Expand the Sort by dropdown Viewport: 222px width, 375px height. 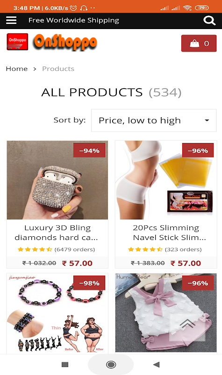(x=154, y=120)
